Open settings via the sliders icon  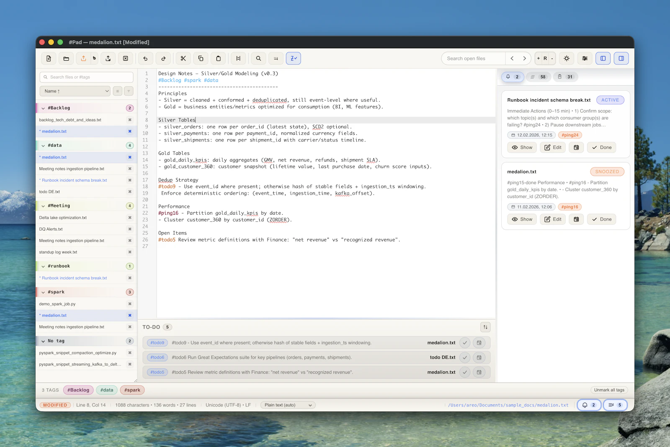585,59
